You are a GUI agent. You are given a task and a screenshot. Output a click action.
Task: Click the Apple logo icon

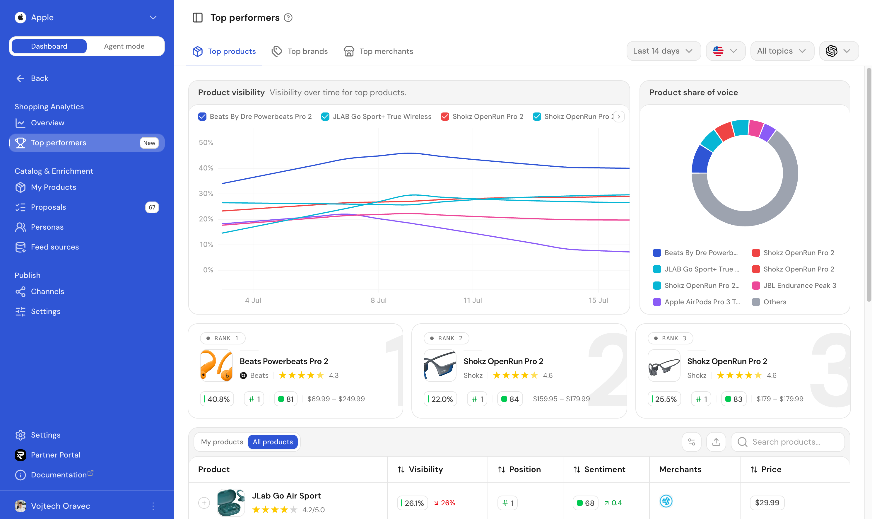[x=20, y=18]
